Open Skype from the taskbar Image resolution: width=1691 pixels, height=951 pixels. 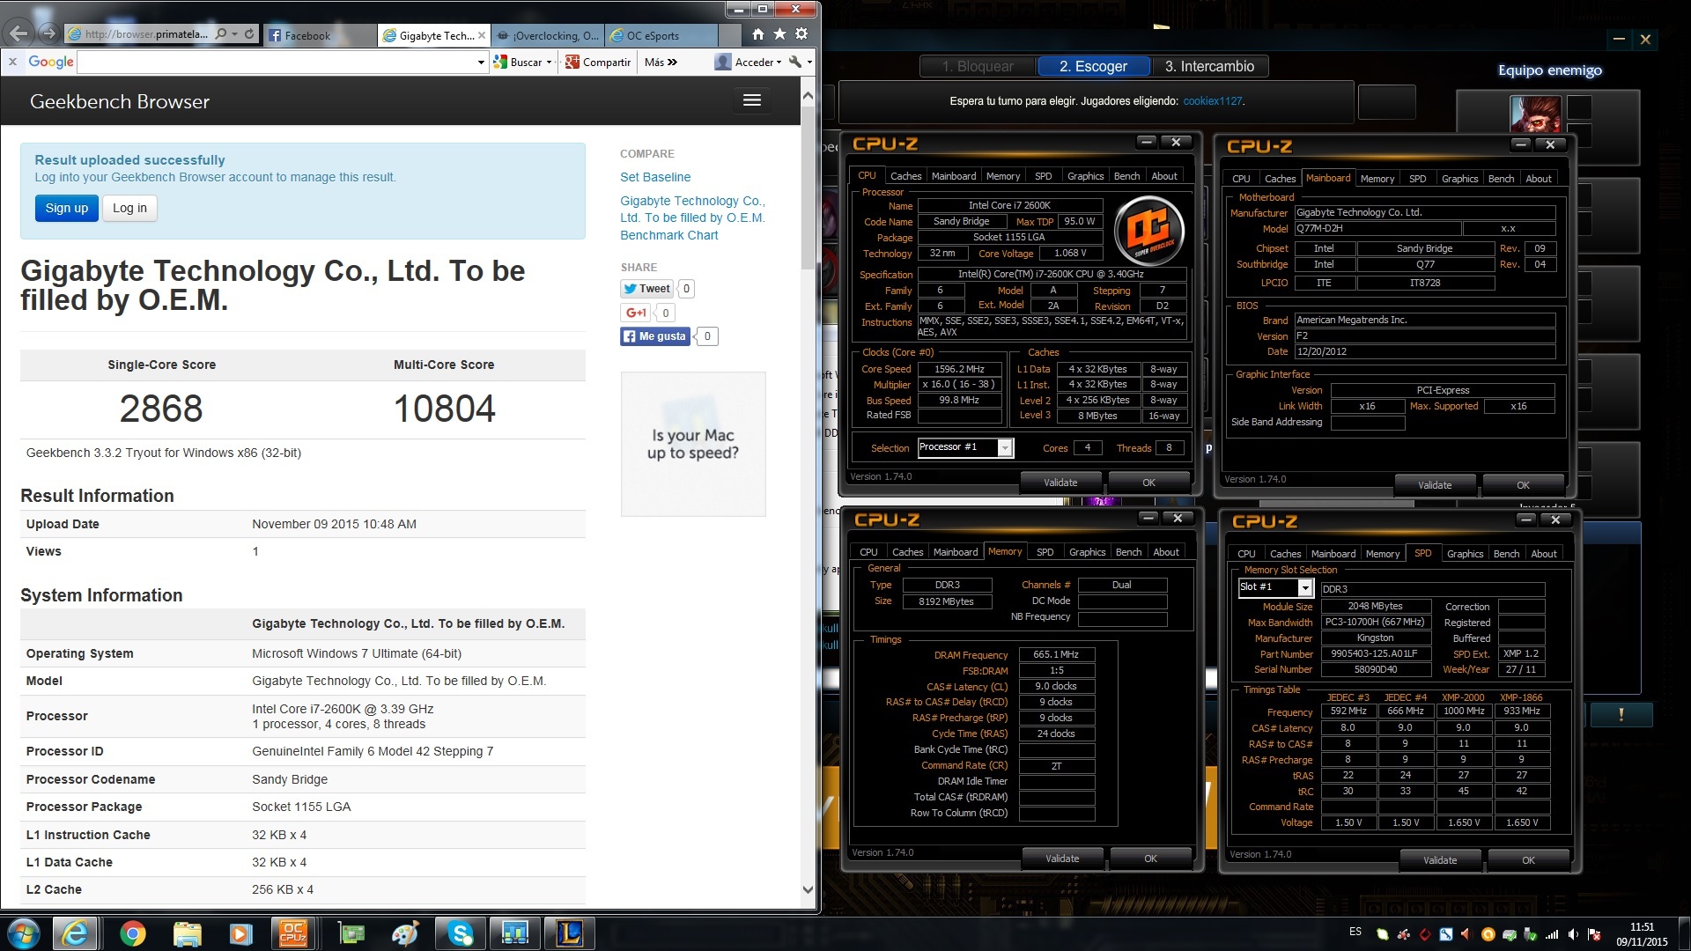(x=461, y=933)
